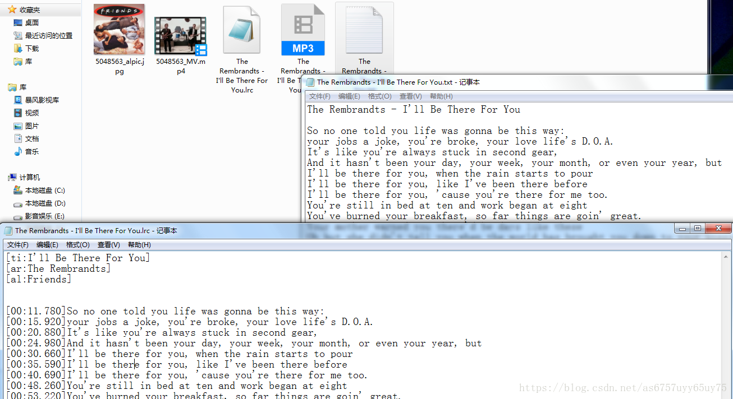Click the Notepad icon in lrc window title
Image resolution: width=733 pixels, height=399 pixels.
(8, 230)
